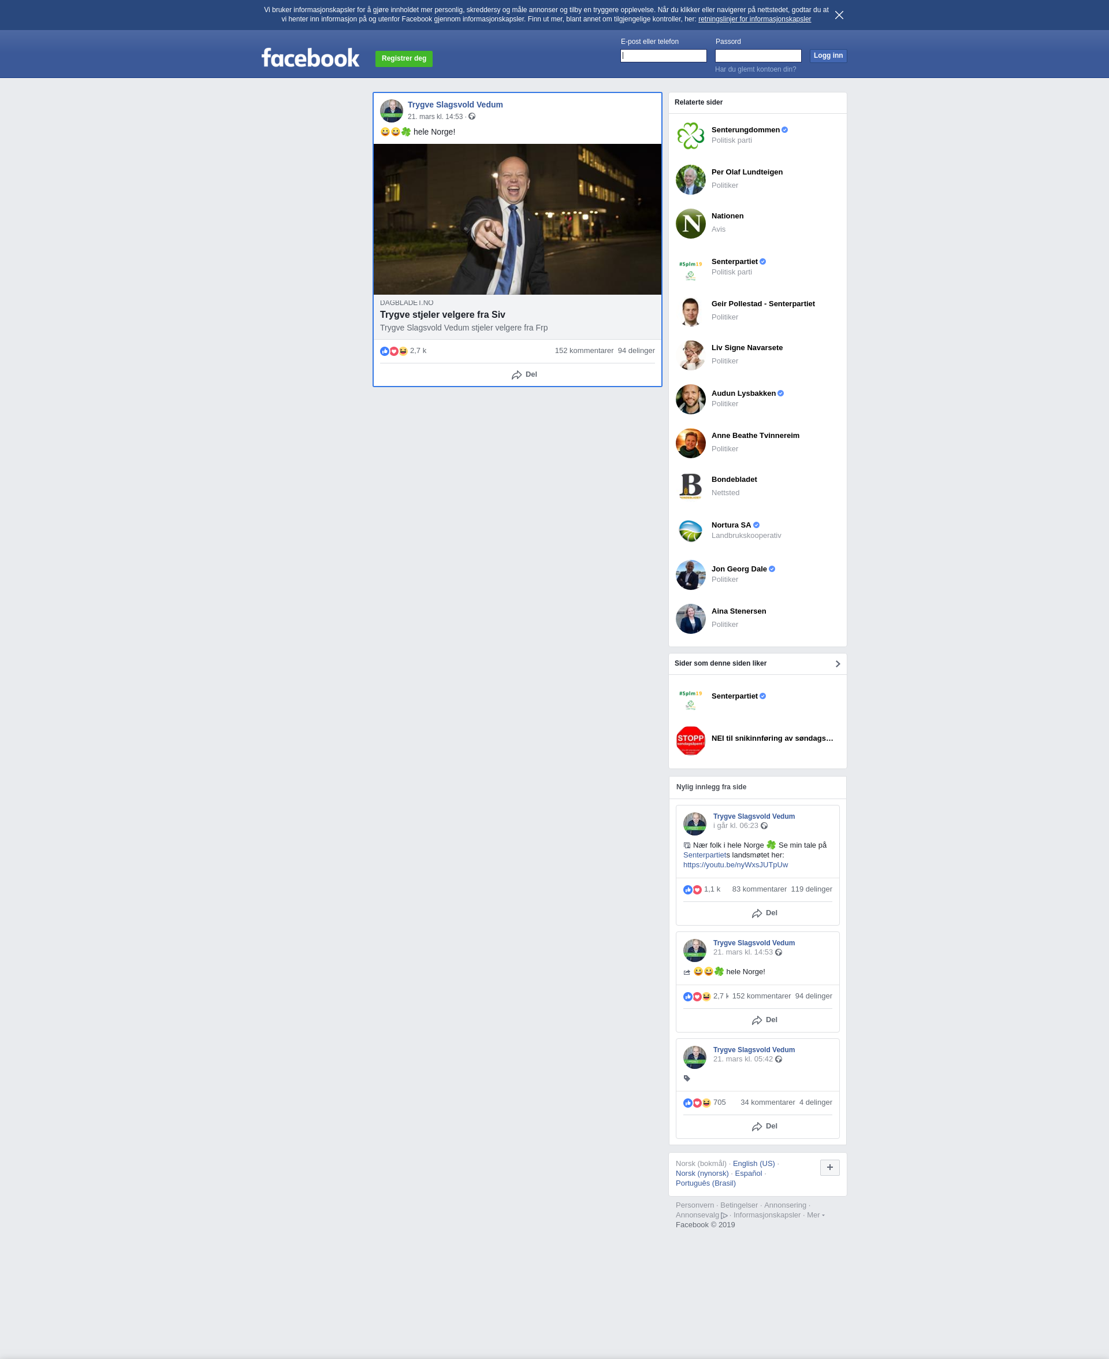Open the Nortura SA page name
Screen dimensions: 1109x1359
(731, 525)
